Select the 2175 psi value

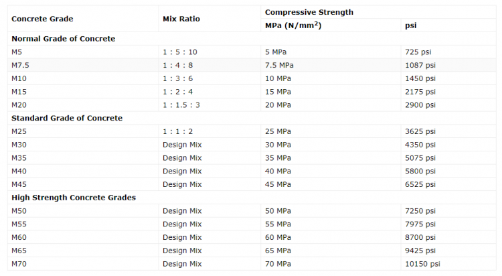point(420,92)
